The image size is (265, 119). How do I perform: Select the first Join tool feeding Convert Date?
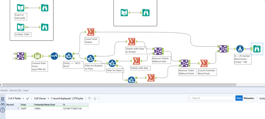point(20,56)
